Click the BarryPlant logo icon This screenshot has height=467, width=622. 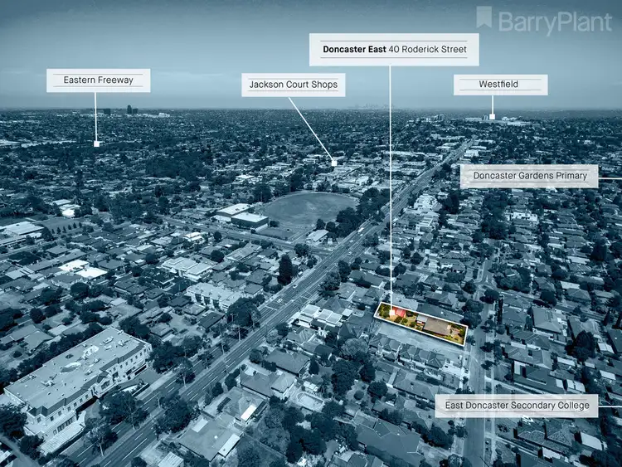click(484, 17)
